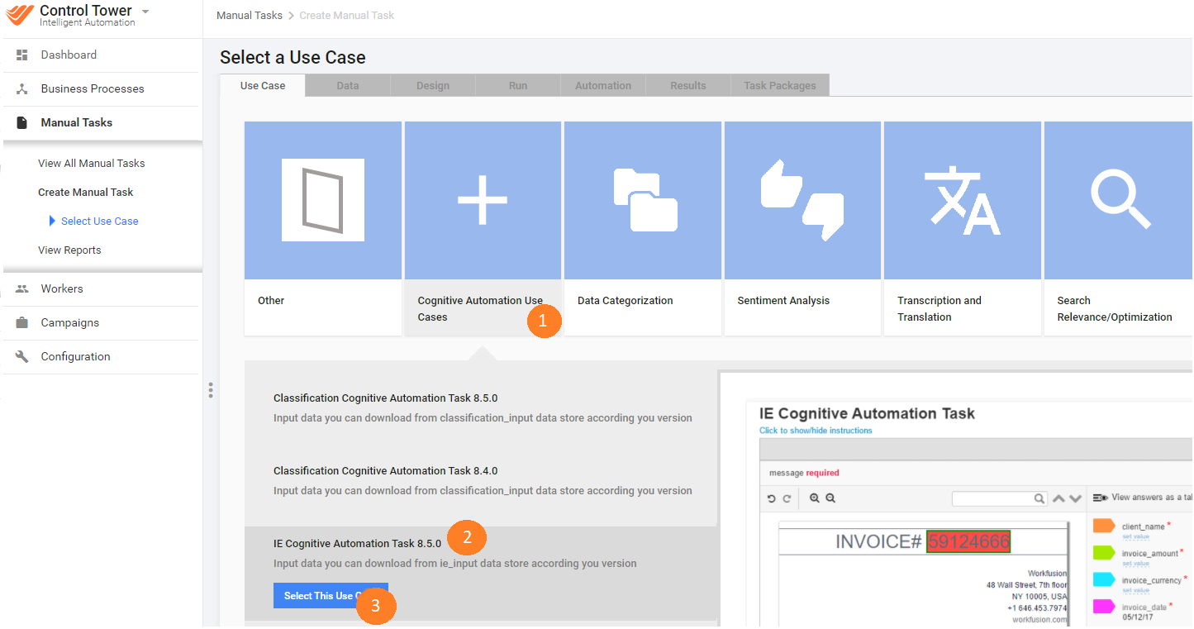
Task: Go to Manual Tasks breadcrumb
Action: (249, 15)
